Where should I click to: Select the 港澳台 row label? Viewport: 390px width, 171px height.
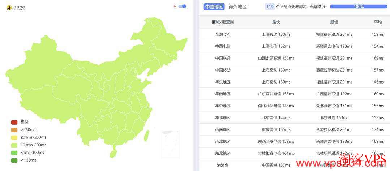(223, 165)
